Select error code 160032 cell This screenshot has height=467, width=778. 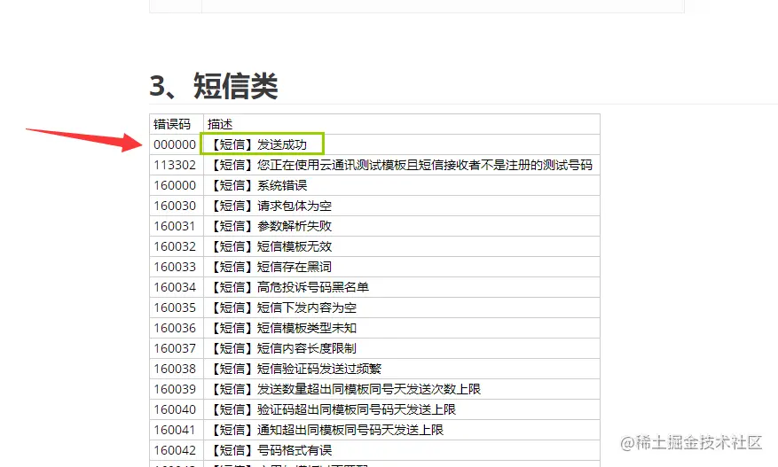(175, 246)
